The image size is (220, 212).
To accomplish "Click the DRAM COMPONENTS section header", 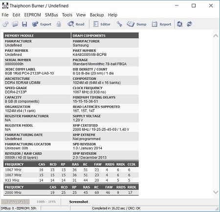I will click(x=105, y=35).
